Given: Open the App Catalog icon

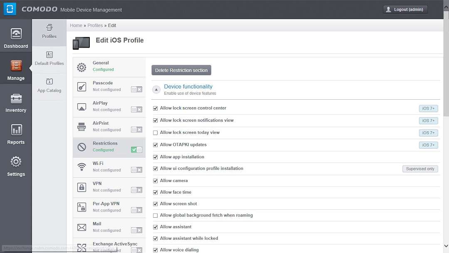Looking at the screenshot, I should [49, 81].
